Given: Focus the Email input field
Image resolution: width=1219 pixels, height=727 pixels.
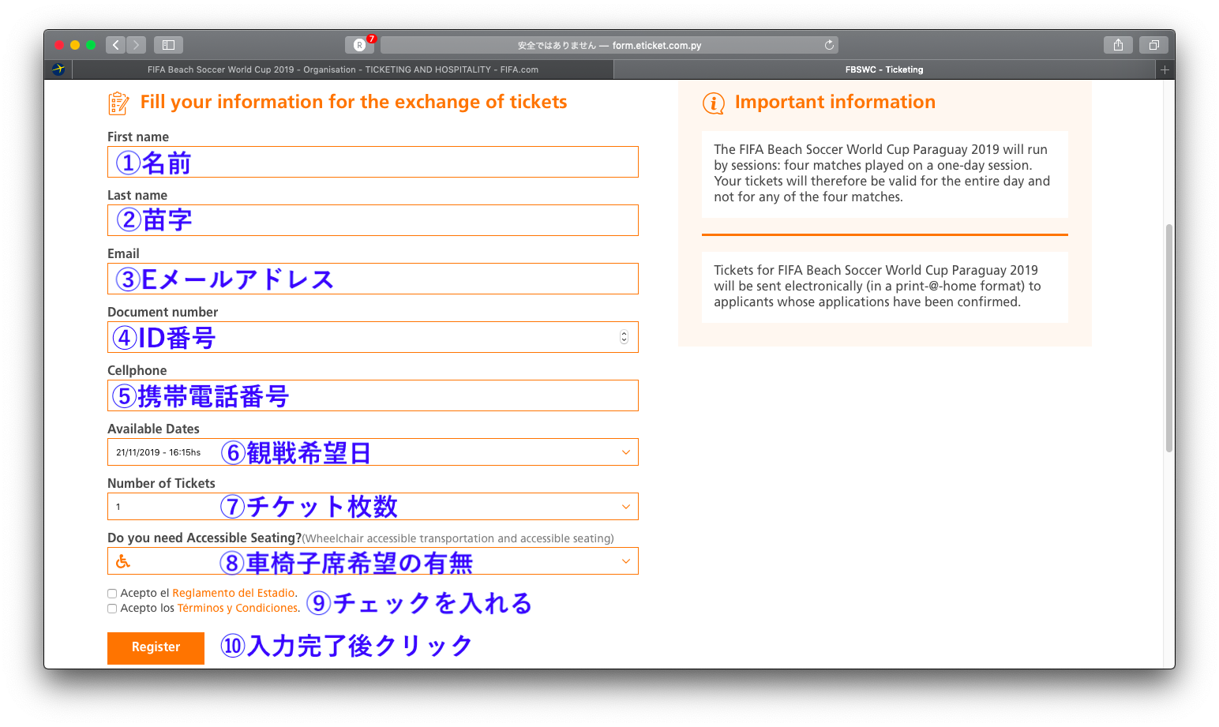Looking at the screenshot, I should [373, 279].
